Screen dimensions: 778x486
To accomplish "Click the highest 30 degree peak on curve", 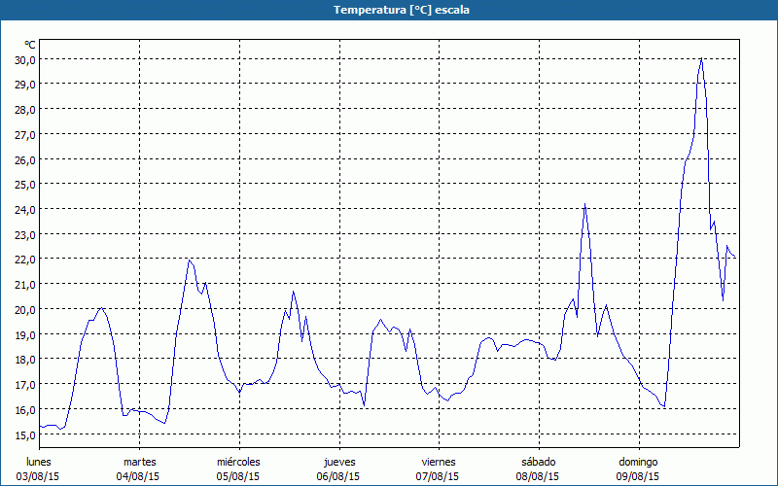I will (x=701, y=58).
